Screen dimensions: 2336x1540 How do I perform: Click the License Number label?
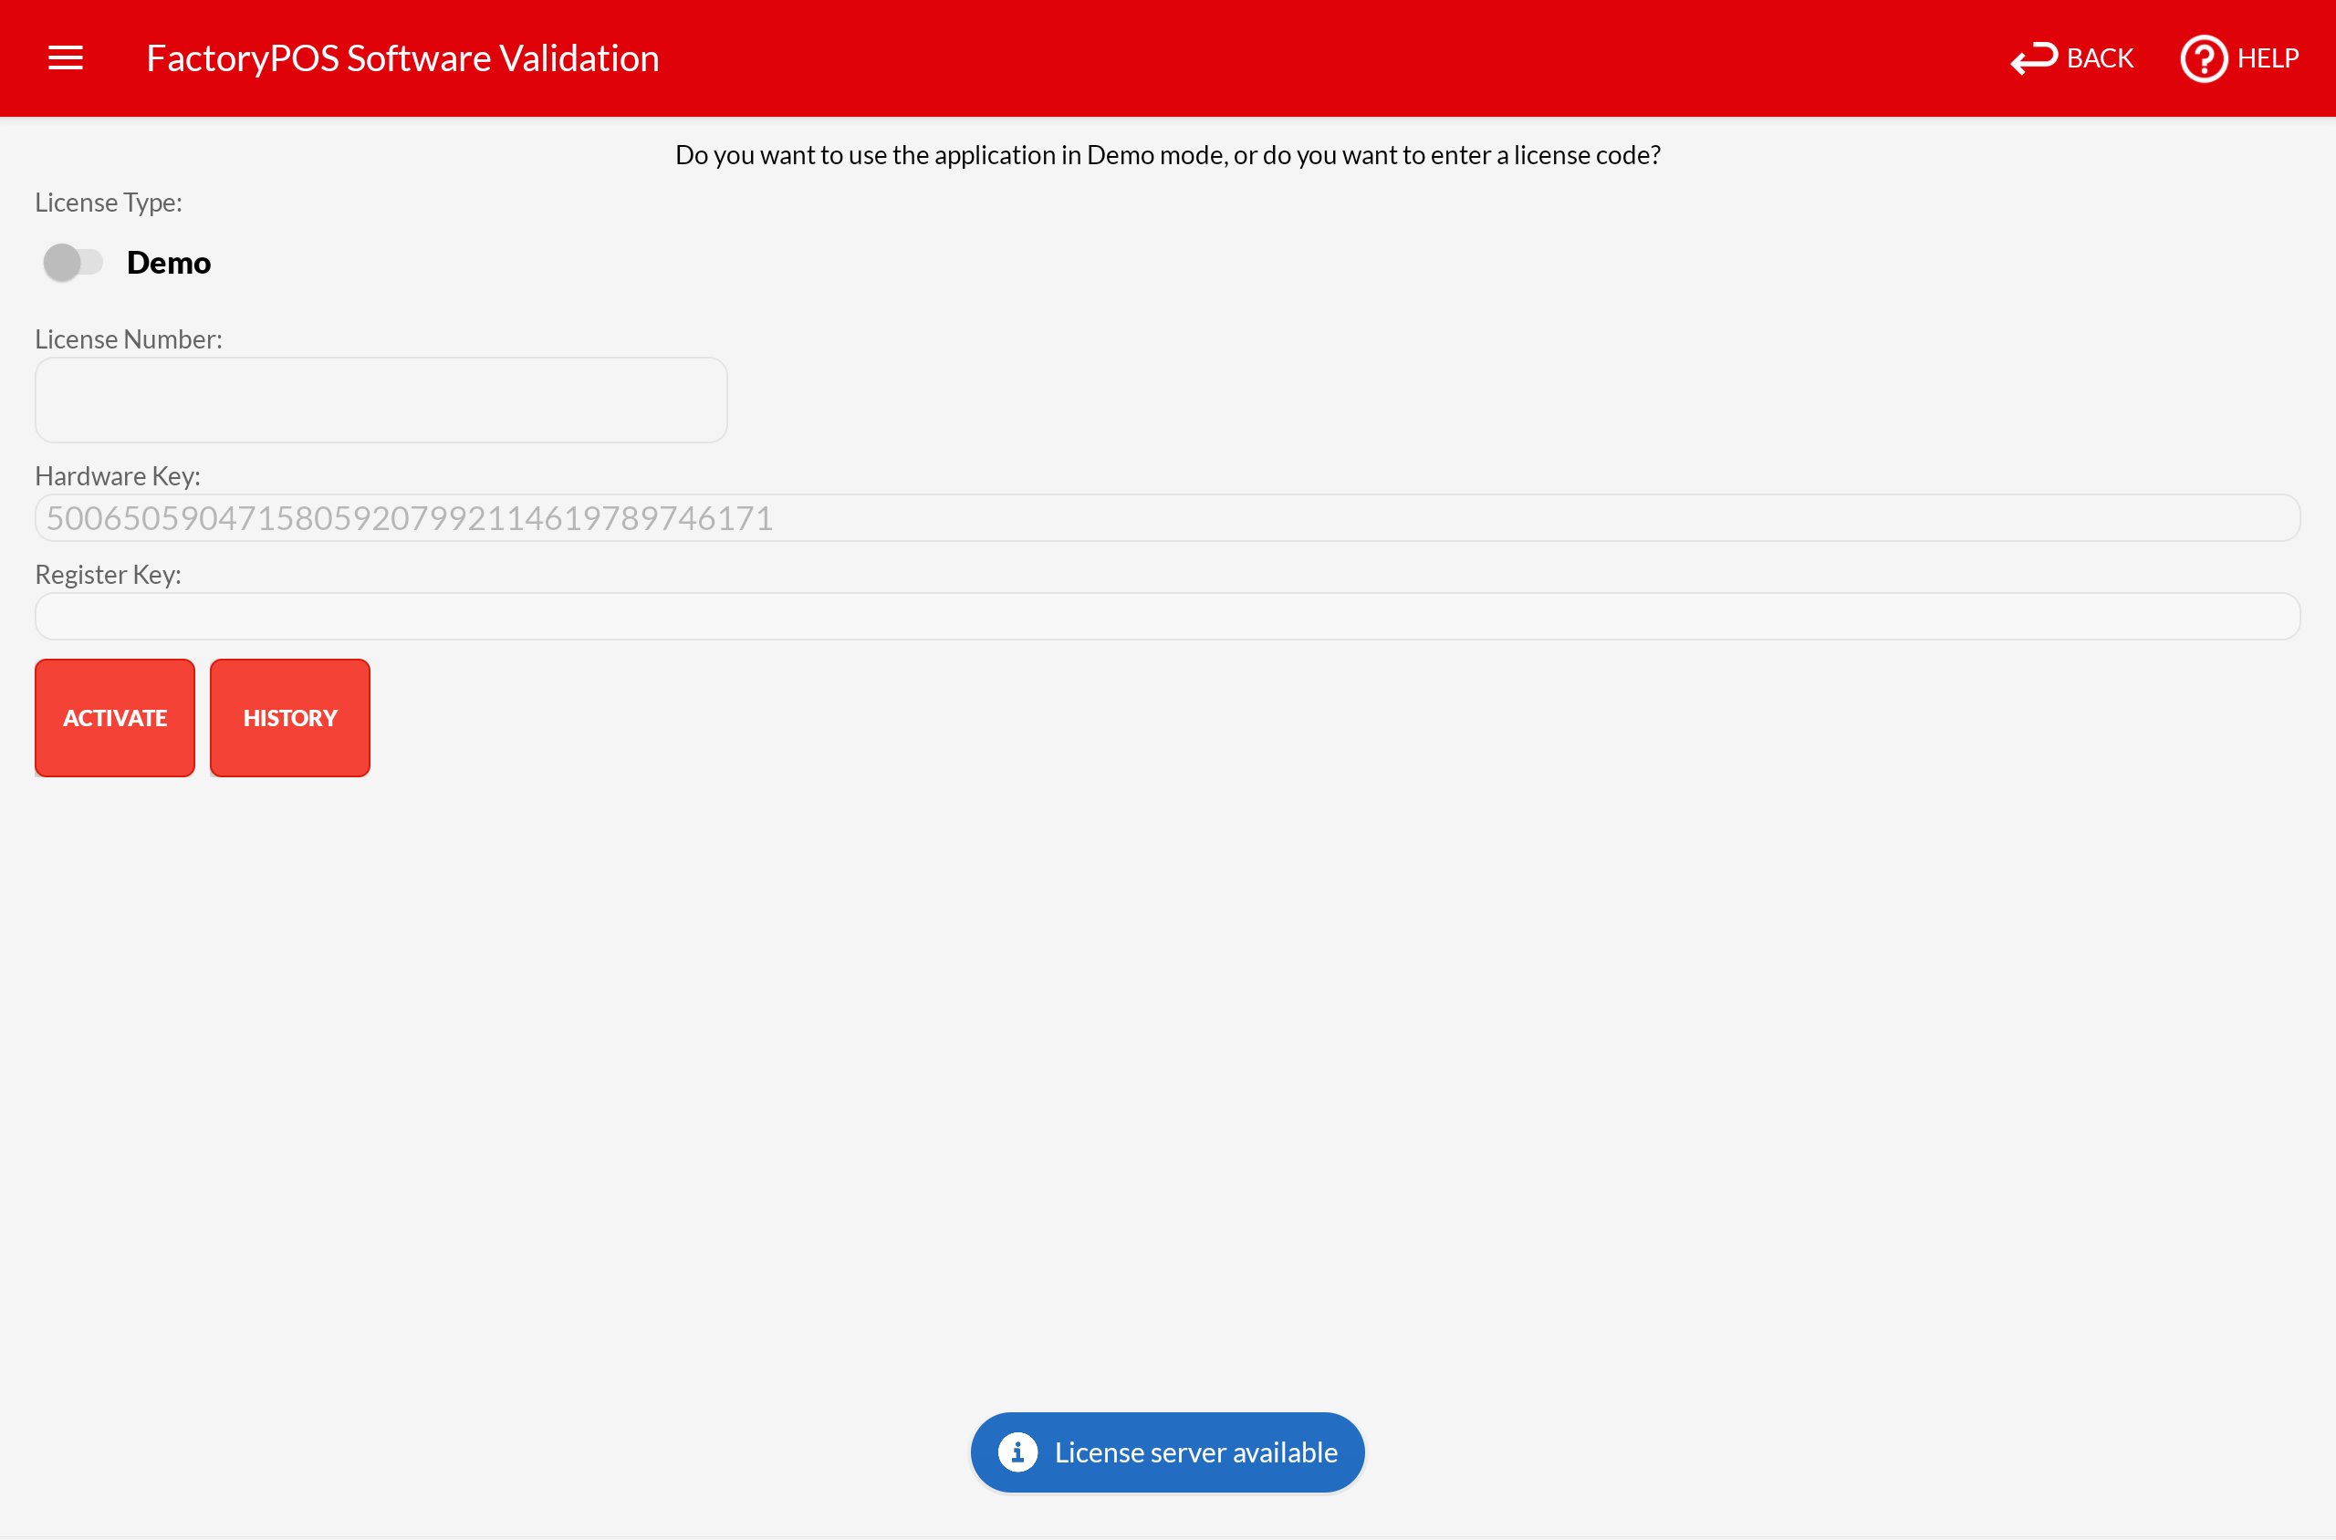coord(129,338)
